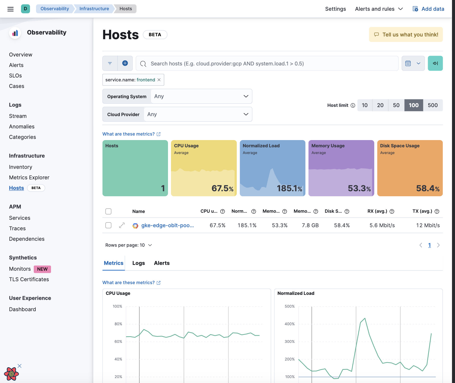Viewport: 455px width, 383px height.
Task: Click the Disk Space Usage orange tile
Action: click(x=410, y=168)
